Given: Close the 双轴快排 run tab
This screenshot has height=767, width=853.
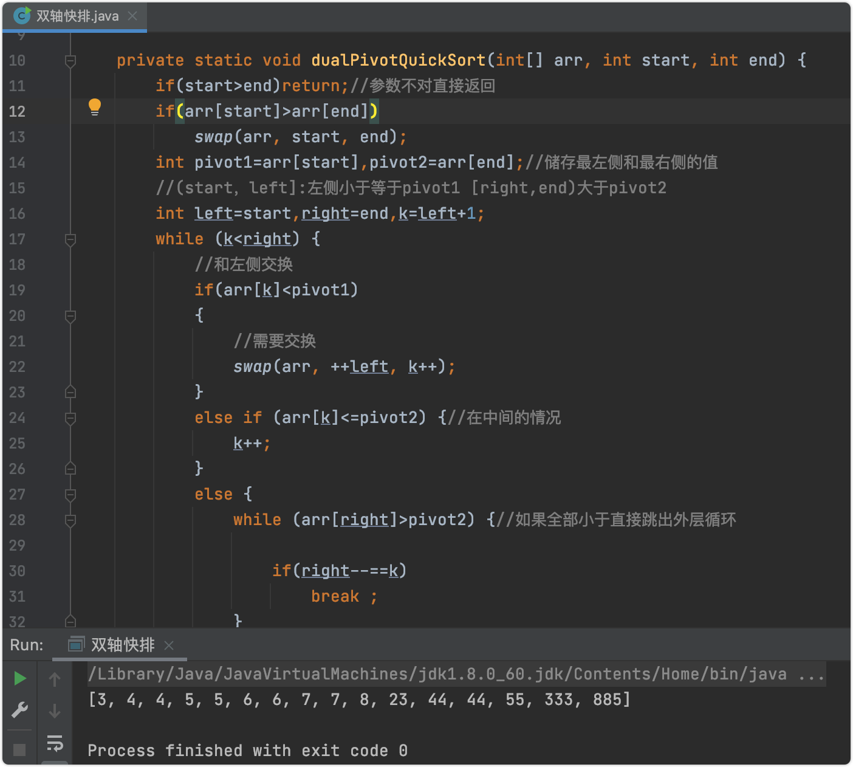Looking at the screenshot, I should [169, 645].
